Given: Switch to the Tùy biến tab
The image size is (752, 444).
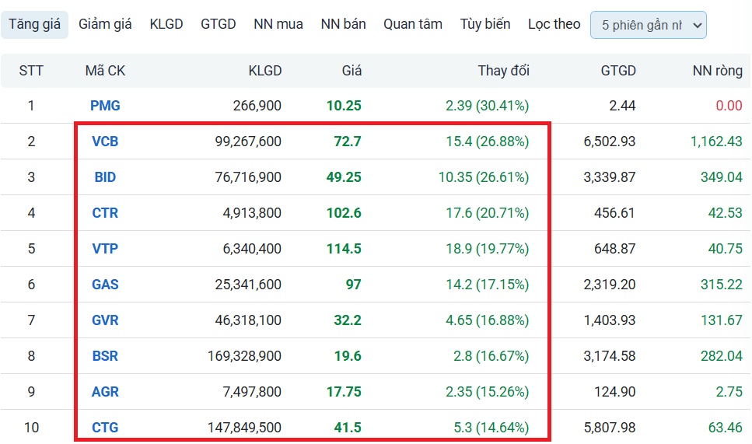Looking at the screenshot, I should (485, 24).
